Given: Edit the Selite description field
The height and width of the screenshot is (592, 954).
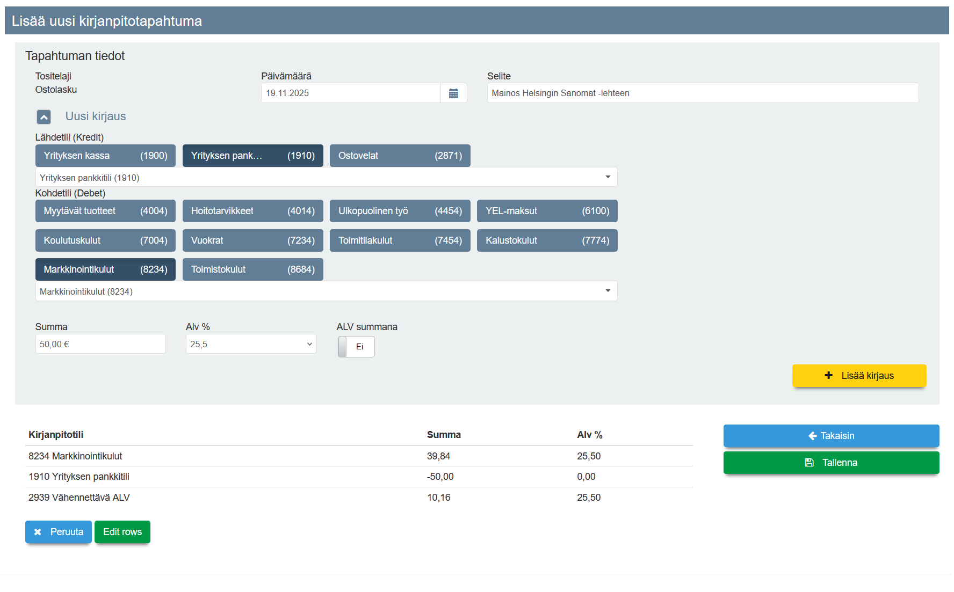Looking at the screenshot, I should pyautogui.click(x=702, y=93).
